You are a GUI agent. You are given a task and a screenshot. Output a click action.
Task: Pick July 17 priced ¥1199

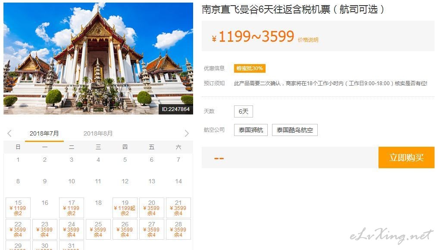coord(72,208)
